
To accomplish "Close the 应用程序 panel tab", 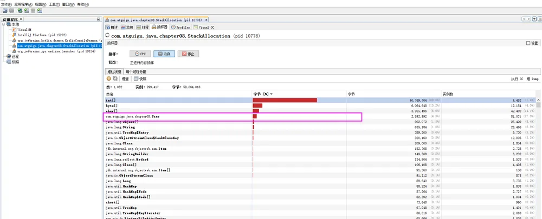I will pos(21,19).
